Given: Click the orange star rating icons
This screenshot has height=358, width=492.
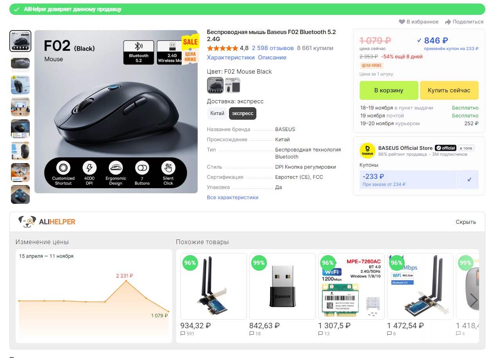Looking at the screenshot, I should click(x=222, y=48).
